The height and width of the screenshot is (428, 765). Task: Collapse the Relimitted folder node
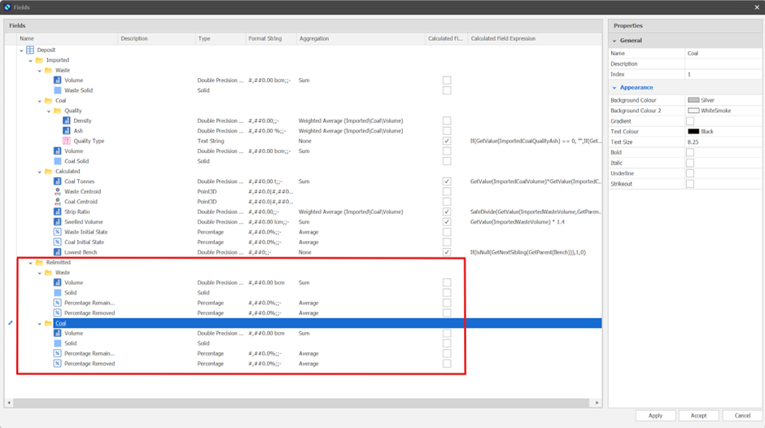pos(30,263)
